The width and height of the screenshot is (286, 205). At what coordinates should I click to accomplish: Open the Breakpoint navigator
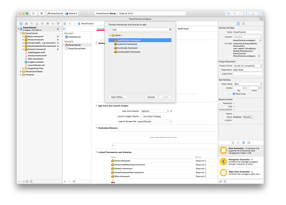click(x=52, y=23)
